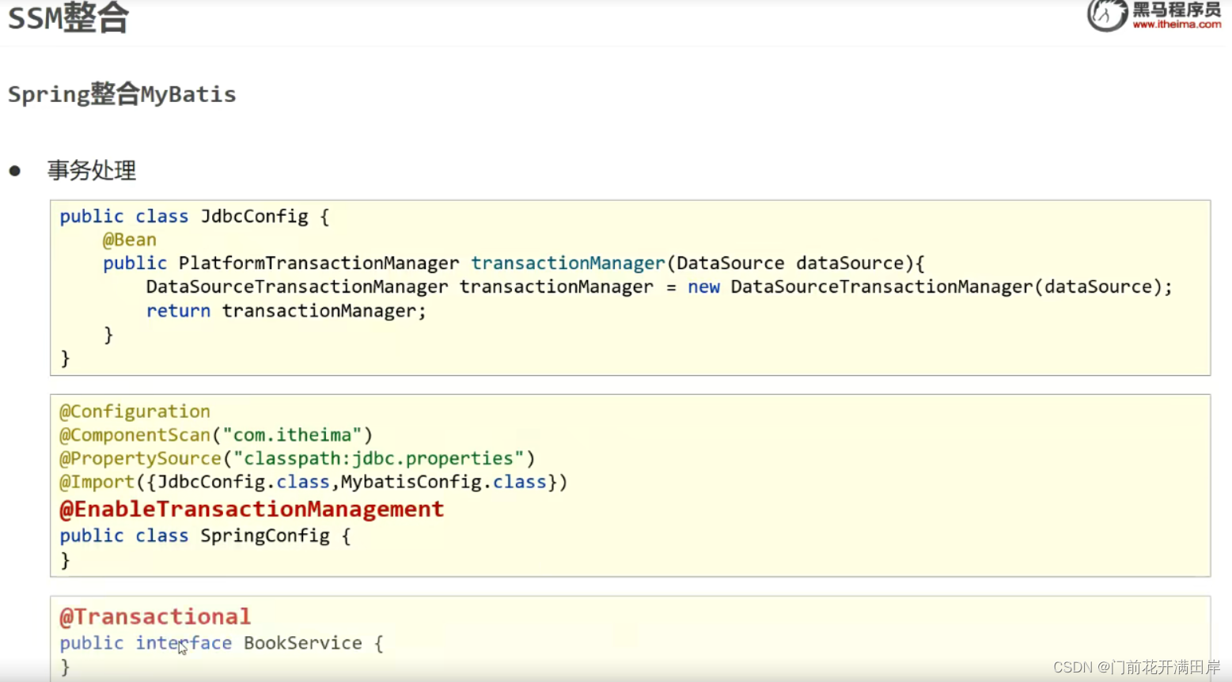Click "transactionManager(DataSource dataSource){" method name
The image size is (1232, 682).
point(697,263)
